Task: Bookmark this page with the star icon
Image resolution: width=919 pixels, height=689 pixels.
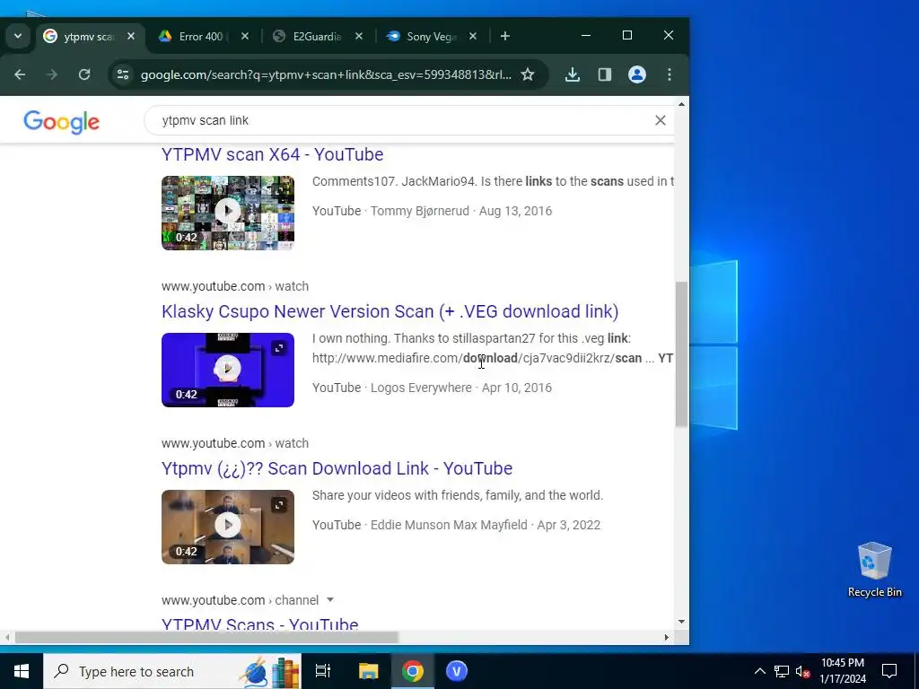Action: (x=528, y=74)
